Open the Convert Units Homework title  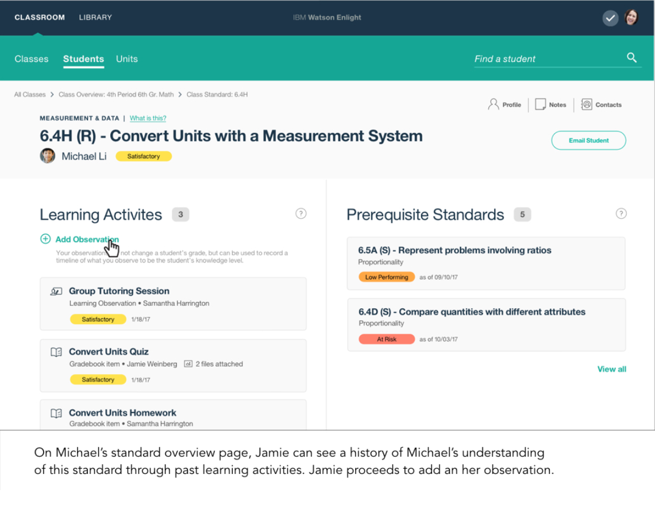[x=122, y=413]
